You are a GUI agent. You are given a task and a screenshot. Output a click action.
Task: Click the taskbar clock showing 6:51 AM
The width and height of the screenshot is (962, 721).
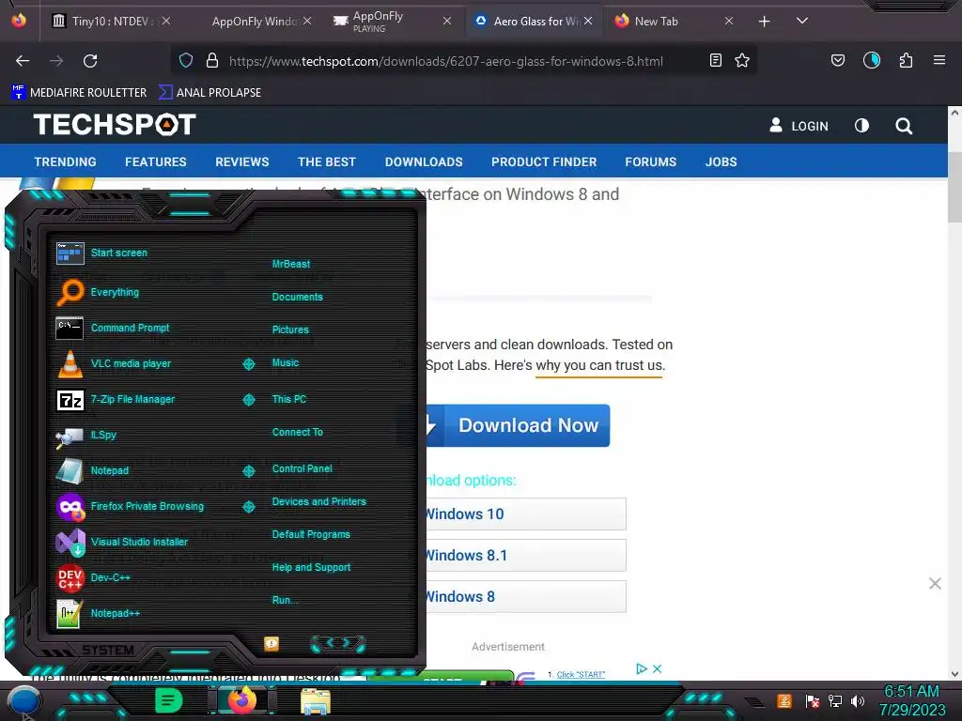pos(911,700)
